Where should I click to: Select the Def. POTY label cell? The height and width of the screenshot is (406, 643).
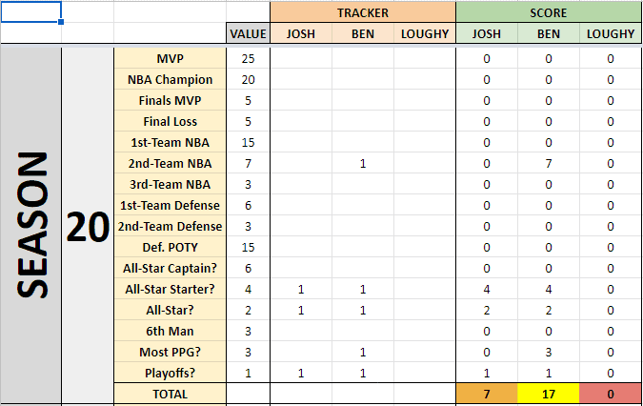[x=171, y=247]
